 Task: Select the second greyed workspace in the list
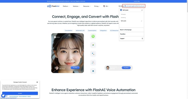pos(123,18)
